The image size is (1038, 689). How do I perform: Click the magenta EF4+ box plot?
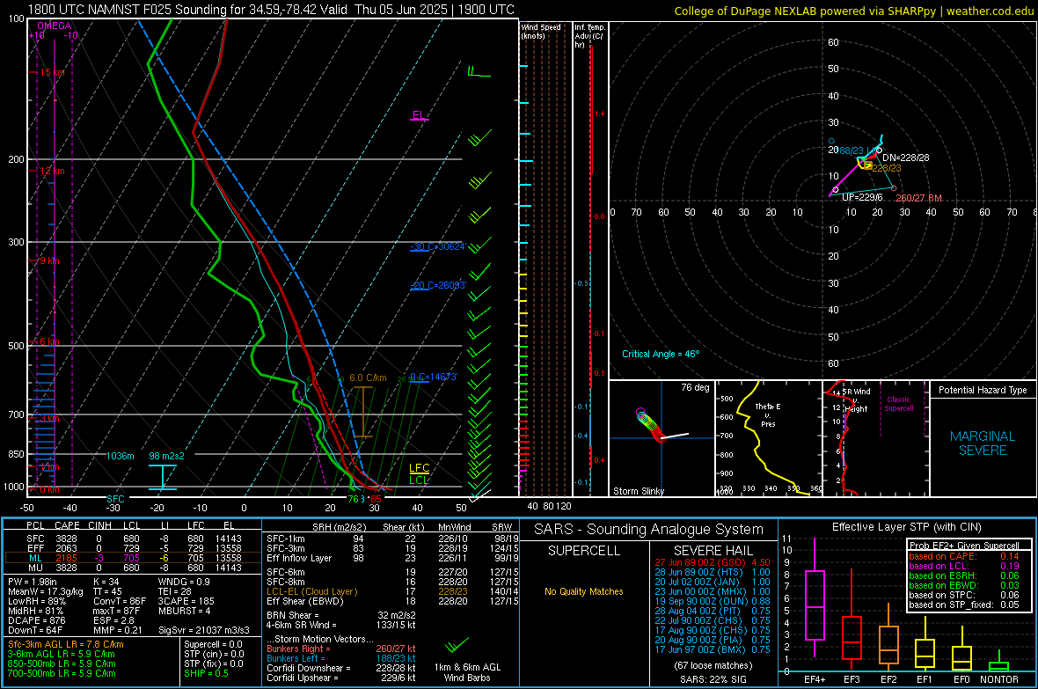click(815, 597)
